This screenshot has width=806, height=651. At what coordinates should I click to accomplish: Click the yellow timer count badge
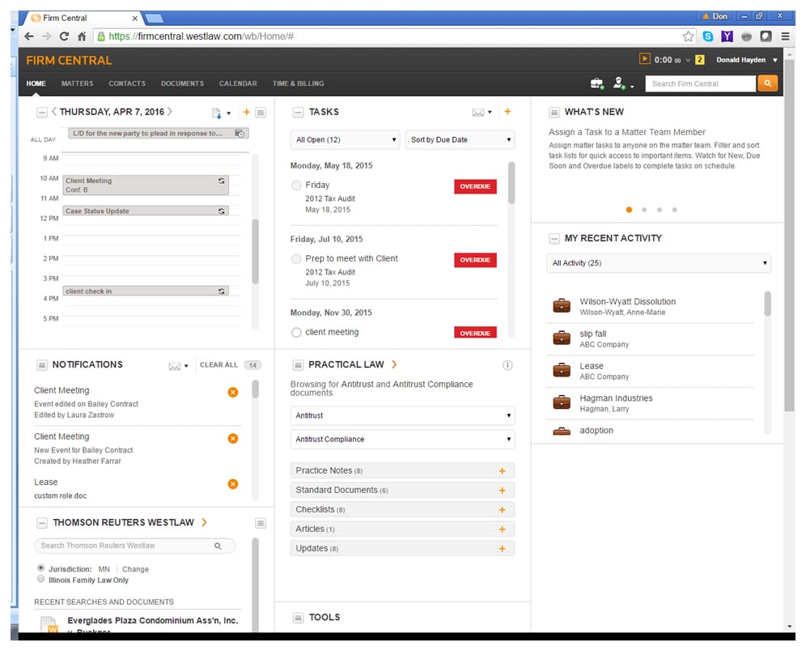700,60
